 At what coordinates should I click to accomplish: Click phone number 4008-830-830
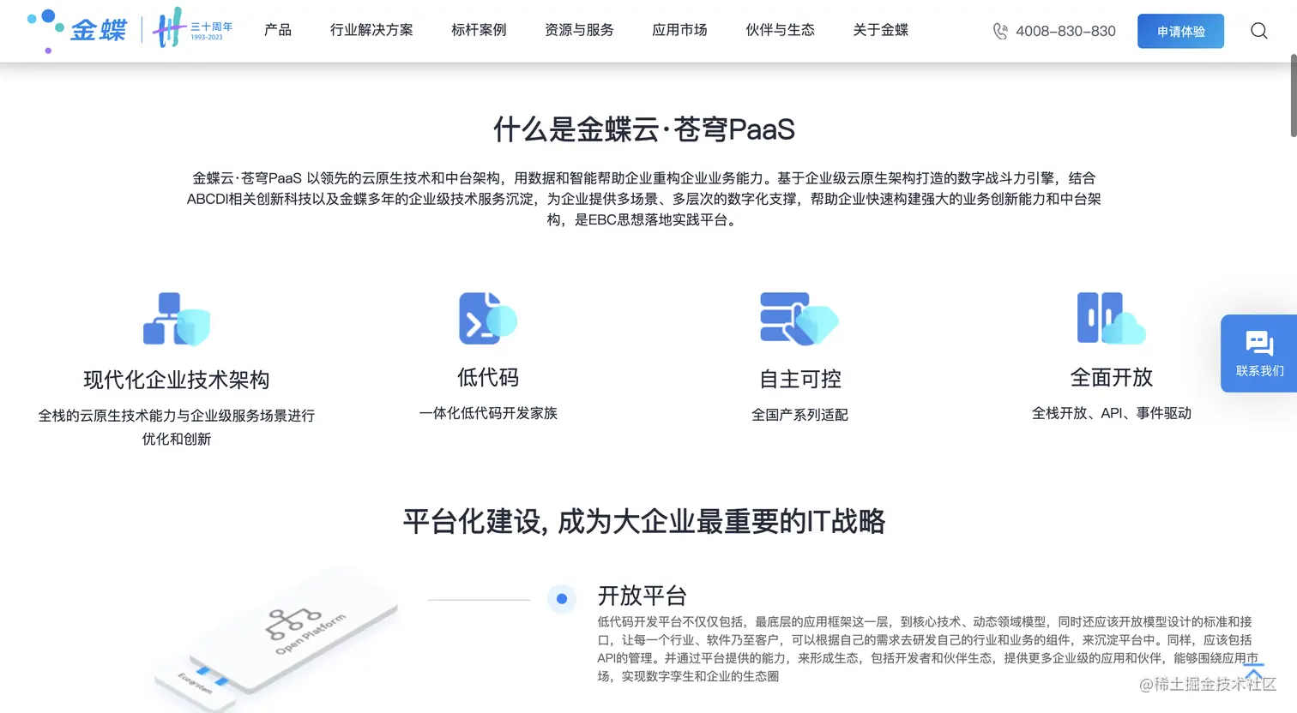(x=1065, y=31)
